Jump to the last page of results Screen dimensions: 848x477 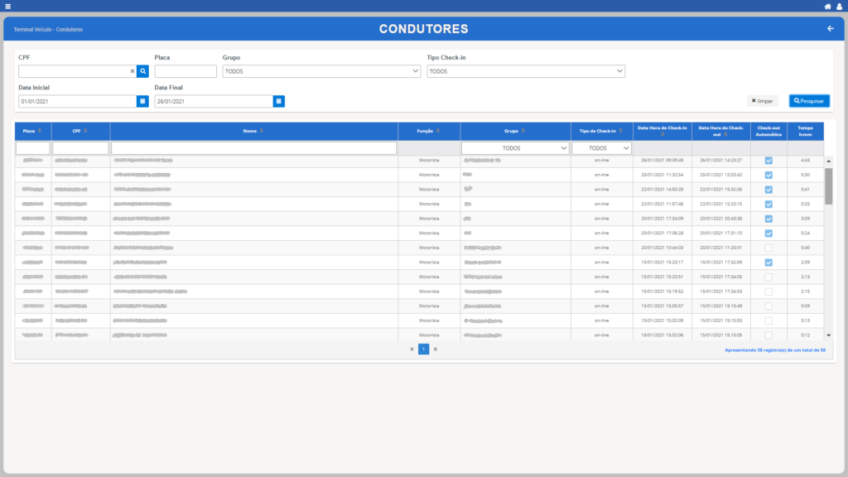pos(436,349)
